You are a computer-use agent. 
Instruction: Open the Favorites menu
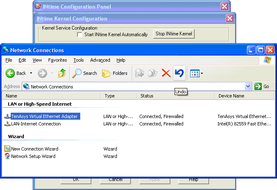57,60
